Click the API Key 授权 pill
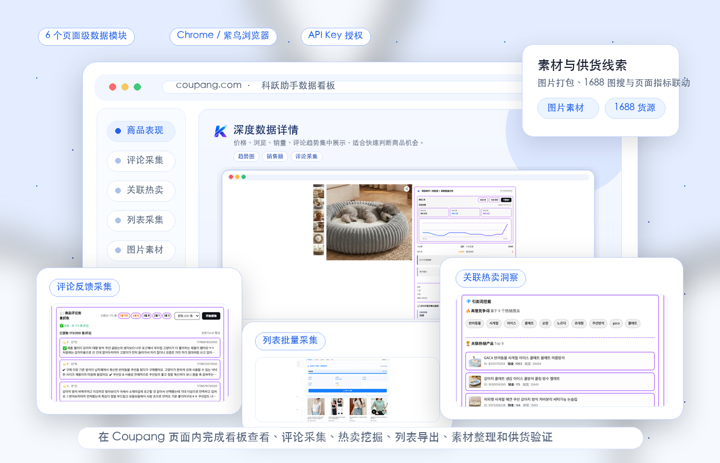The width and height of the screenshot is (720, 463). (336, 36)
